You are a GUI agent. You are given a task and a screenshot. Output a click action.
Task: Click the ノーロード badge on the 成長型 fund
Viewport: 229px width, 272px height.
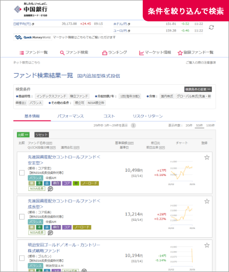point(82,227)
